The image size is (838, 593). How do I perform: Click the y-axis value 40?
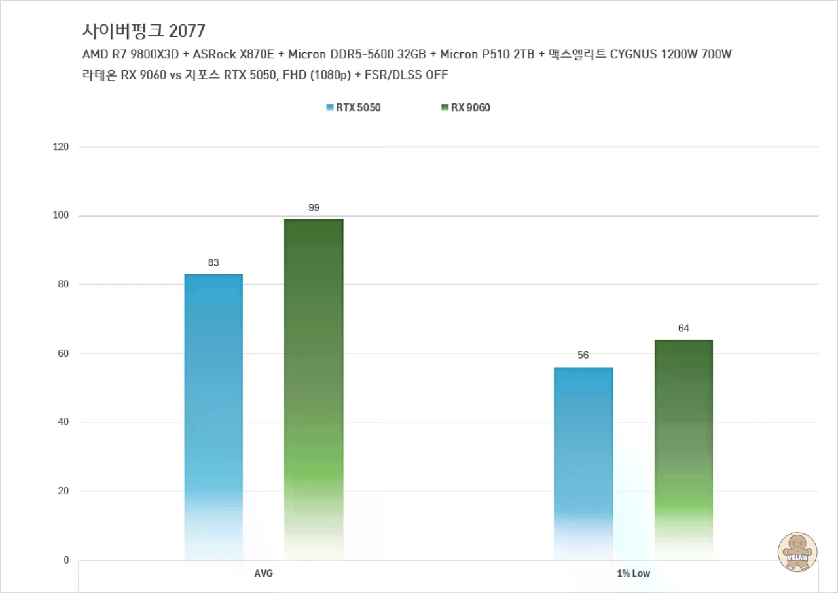point(64,422)
